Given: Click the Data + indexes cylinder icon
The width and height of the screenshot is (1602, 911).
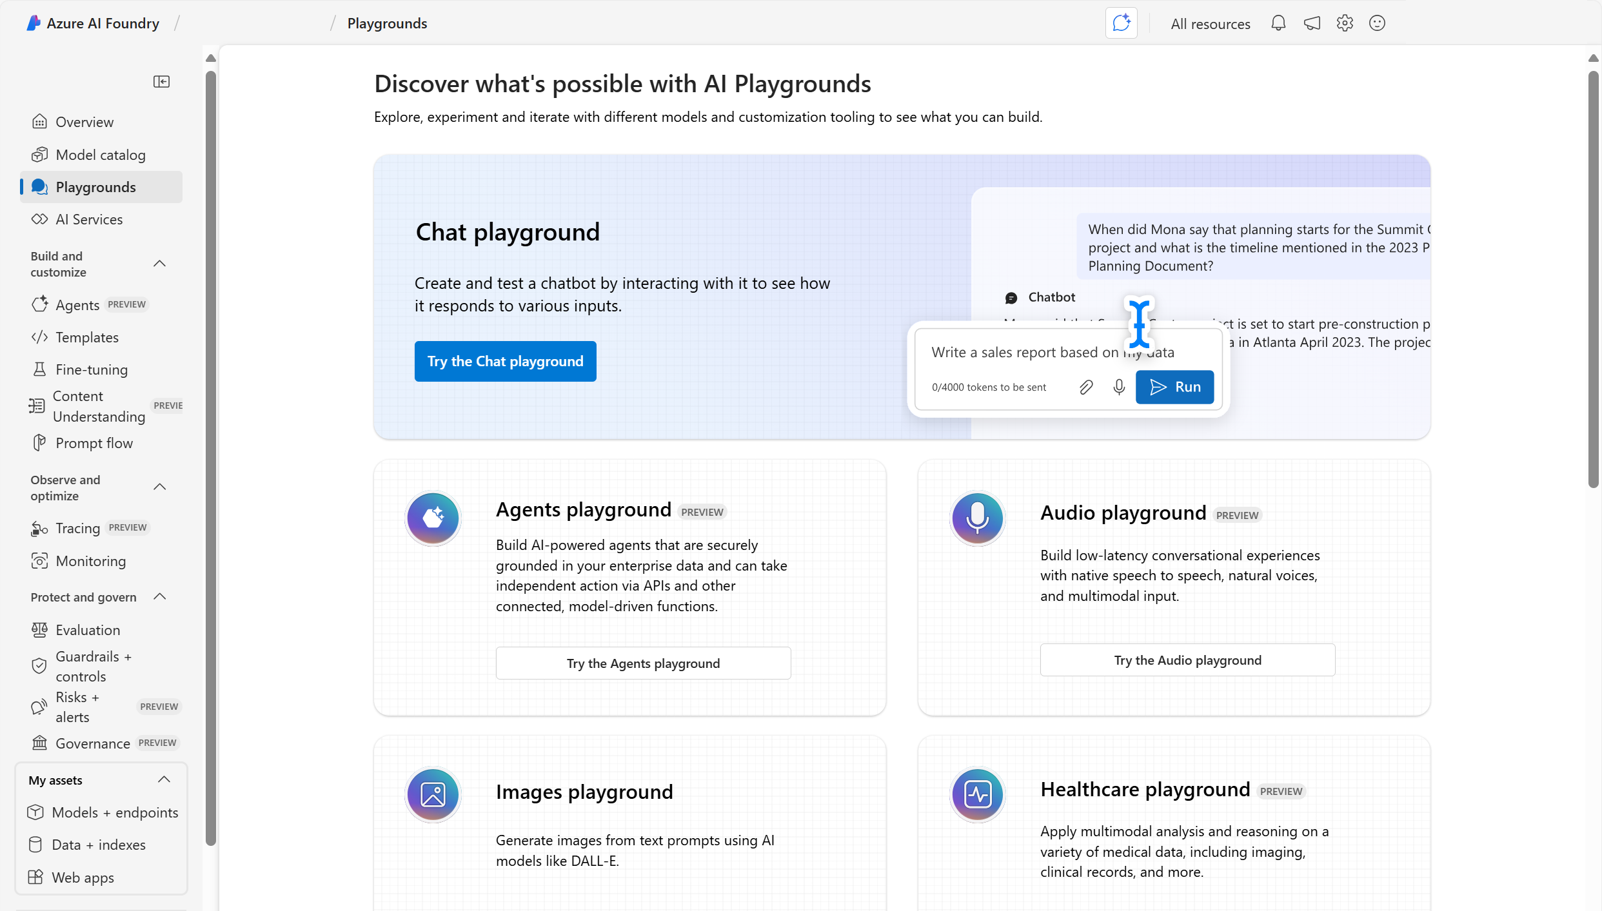Looking at the screenshot, I should tap(35, 844).
